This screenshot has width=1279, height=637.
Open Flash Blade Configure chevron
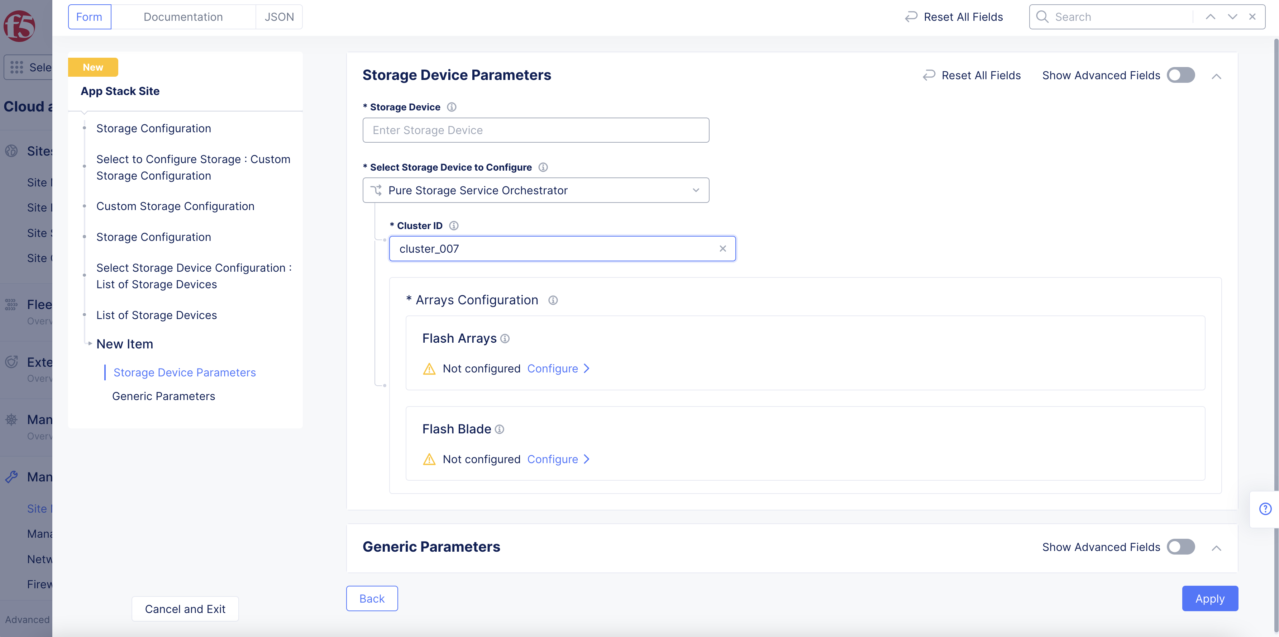coord(587,460)
